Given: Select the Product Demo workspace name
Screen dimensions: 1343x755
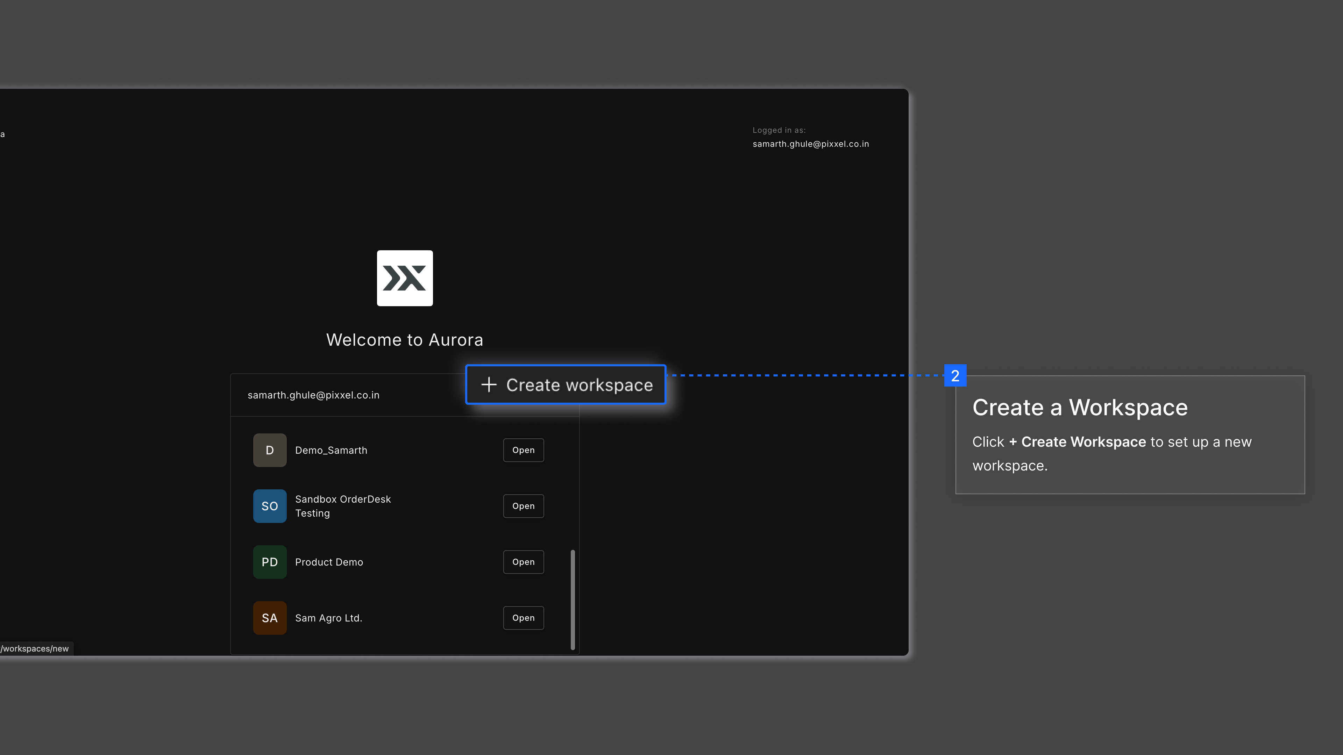Looking at the screenshot, I should (x=329, y=562).
